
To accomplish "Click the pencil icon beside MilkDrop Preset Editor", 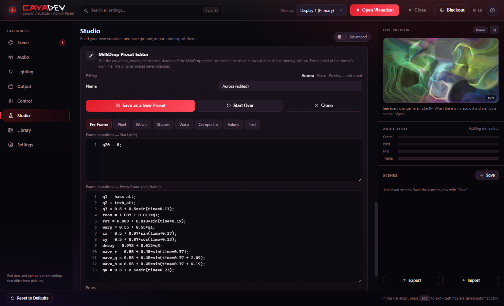I will [91, 56].
